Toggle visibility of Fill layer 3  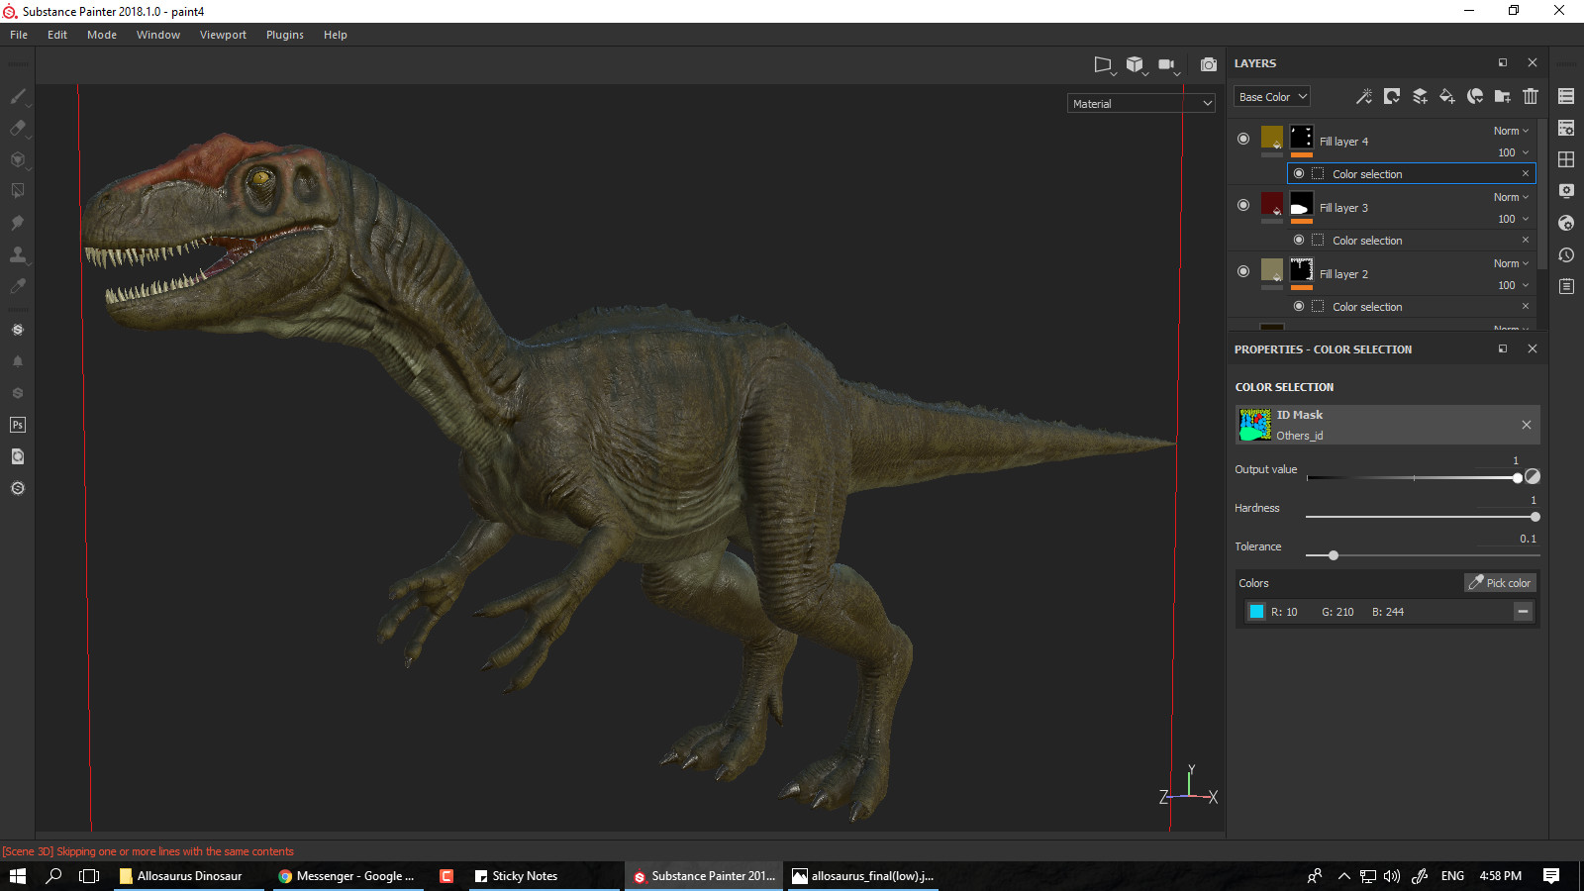coord(1243,205)
